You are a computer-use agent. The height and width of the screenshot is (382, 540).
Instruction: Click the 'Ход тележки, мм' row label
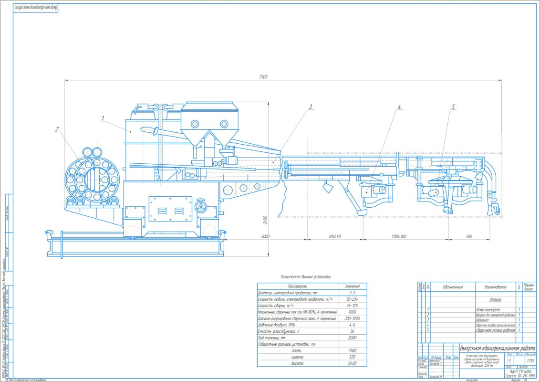pos(272,338)
